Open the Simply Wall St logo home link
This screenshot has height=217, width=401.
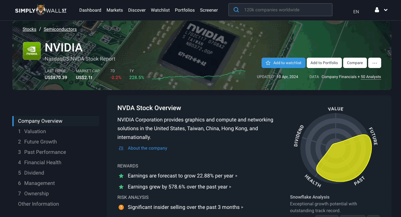click(x=41, y=10)
